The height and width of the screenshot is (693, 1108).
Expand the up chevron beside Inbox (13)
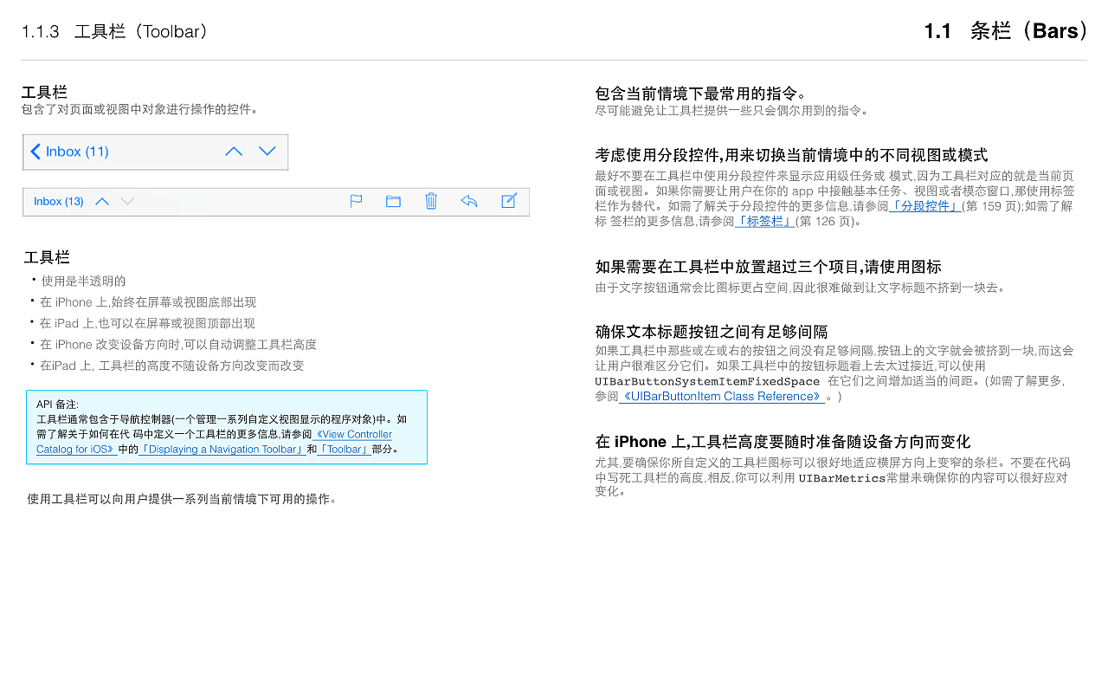tap(101, 200)
